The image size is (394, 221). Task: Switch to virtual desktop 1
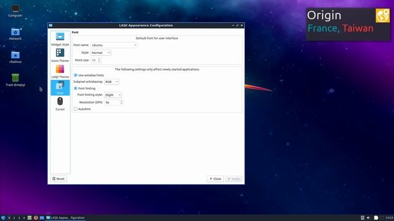tap(9, 218)
